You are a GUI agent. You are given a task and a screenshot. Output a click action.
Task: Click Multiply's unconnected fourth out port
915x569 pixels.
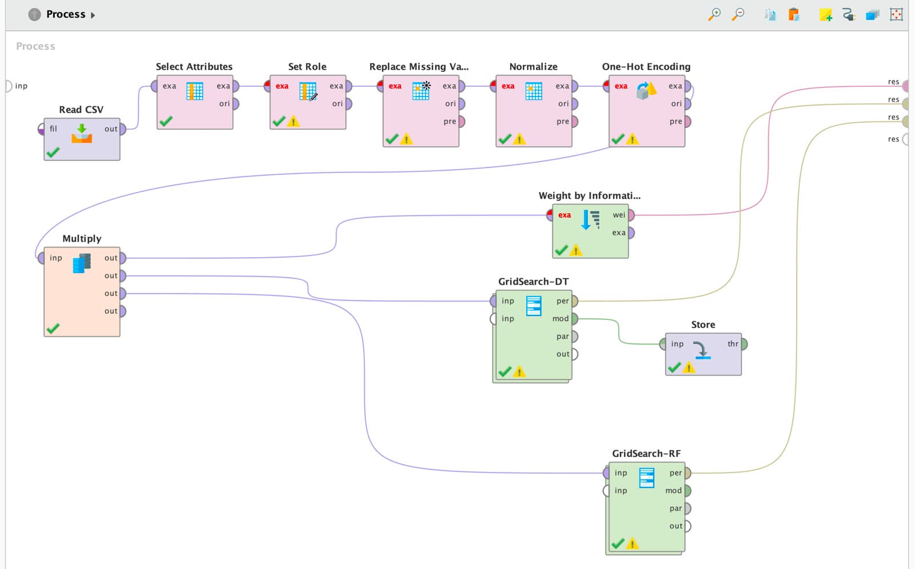pos(122,311)
